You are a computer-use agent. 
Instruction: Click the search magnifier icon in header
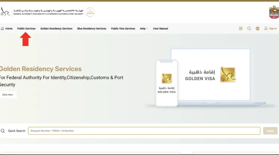click(x=249, y=29)
